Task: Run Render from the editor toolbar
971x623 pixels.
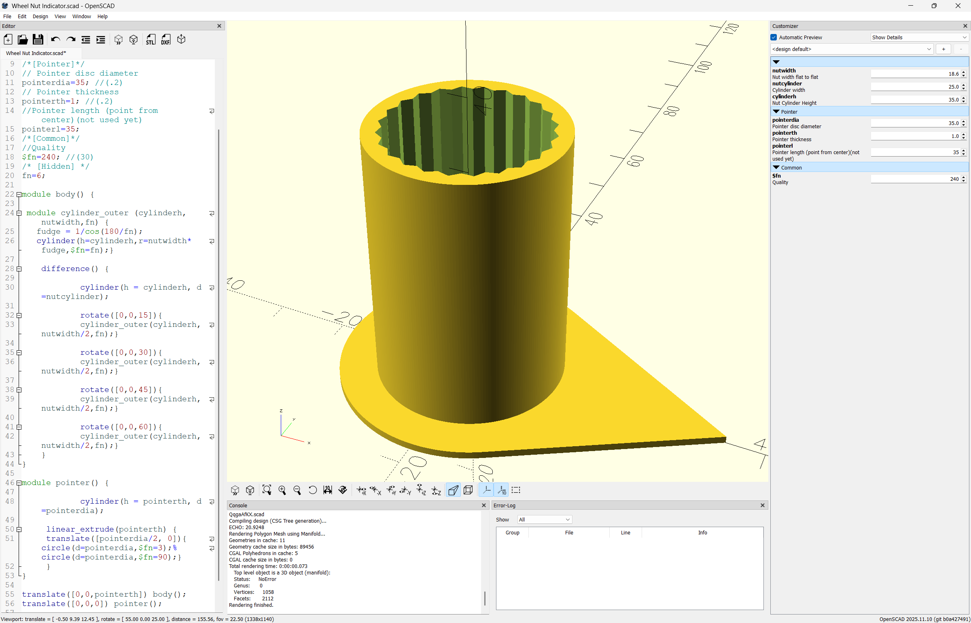Action: pos(134,40)
